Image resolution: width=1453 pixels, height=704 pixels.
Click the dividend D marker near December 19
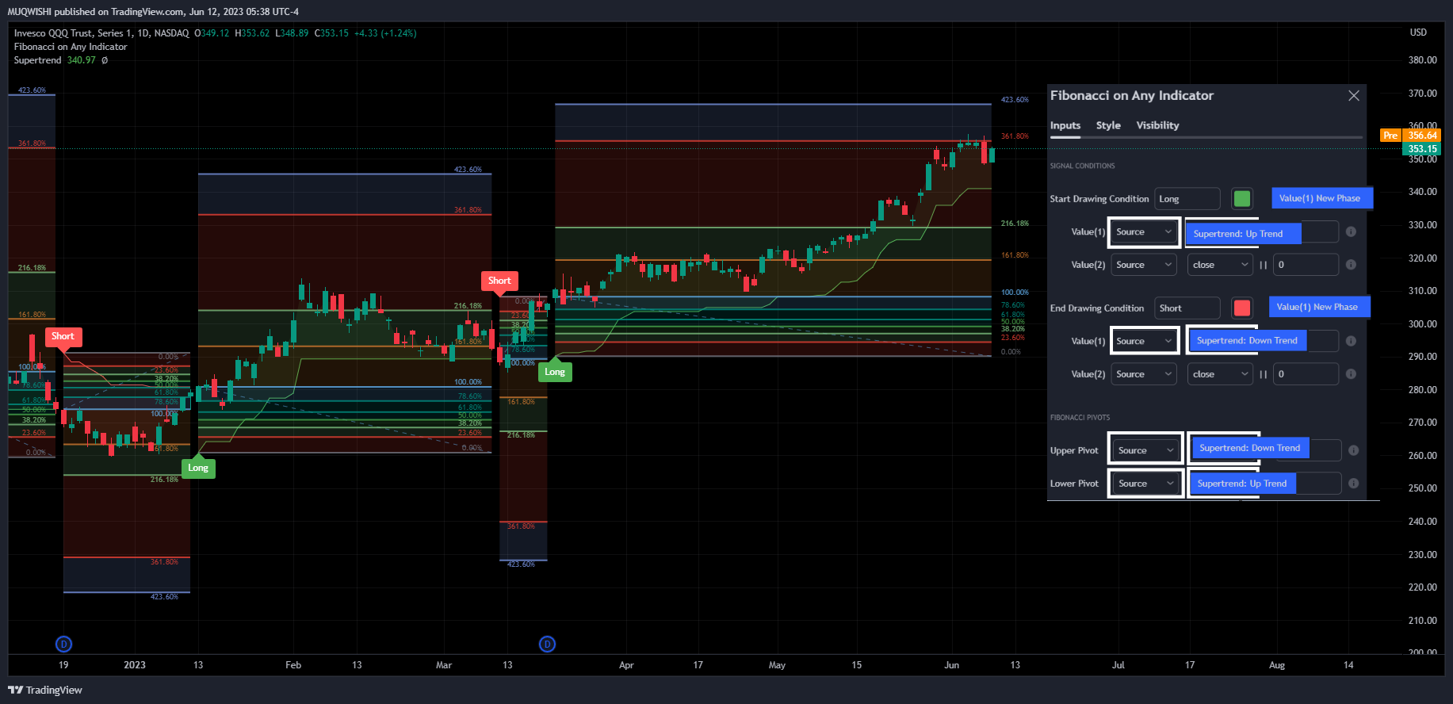64,644
